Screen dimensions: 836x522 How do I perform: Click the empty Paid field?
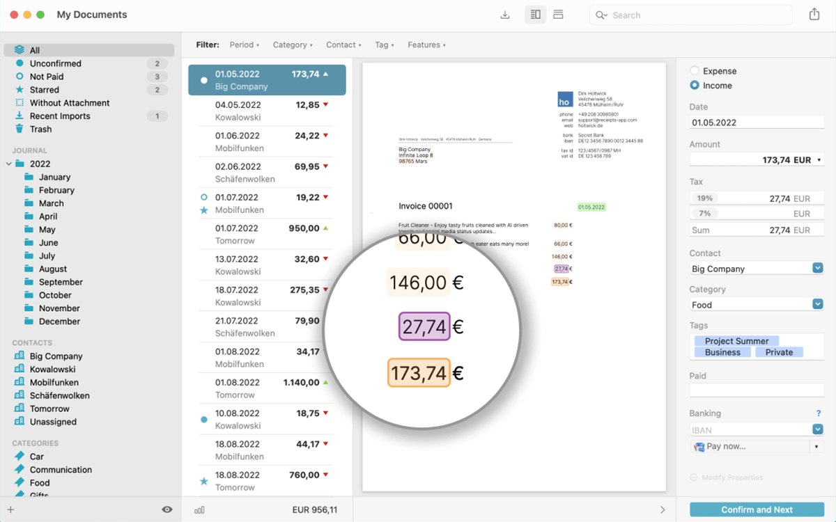[x=757, y=390]
